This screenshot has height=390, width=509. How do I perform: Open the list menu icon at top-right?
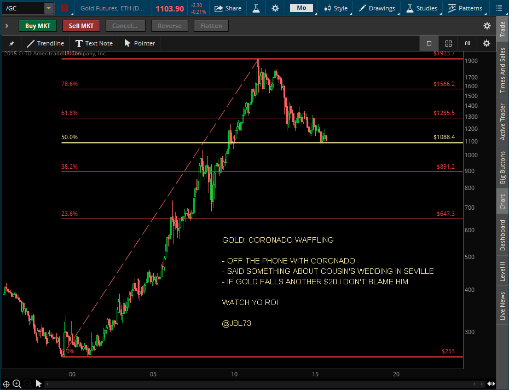click(499, 8)
